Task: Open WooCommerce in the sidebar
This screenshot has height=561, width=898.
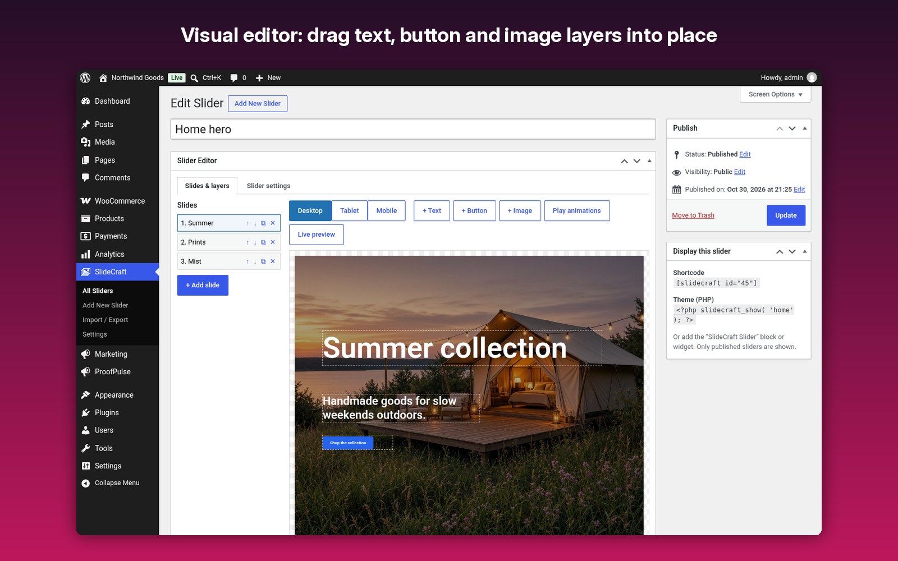Action: [x=118, y=201]
